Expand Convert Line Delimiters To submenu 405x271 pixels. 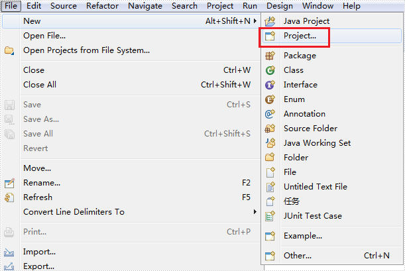(x=255, y=212)
